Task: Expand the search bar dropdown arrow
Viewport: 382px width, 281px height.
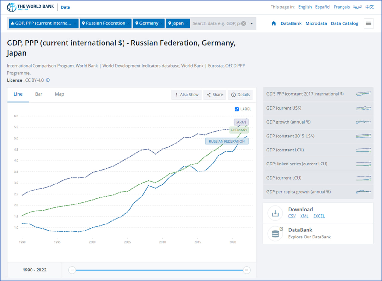Action: (x=251, y=23)
